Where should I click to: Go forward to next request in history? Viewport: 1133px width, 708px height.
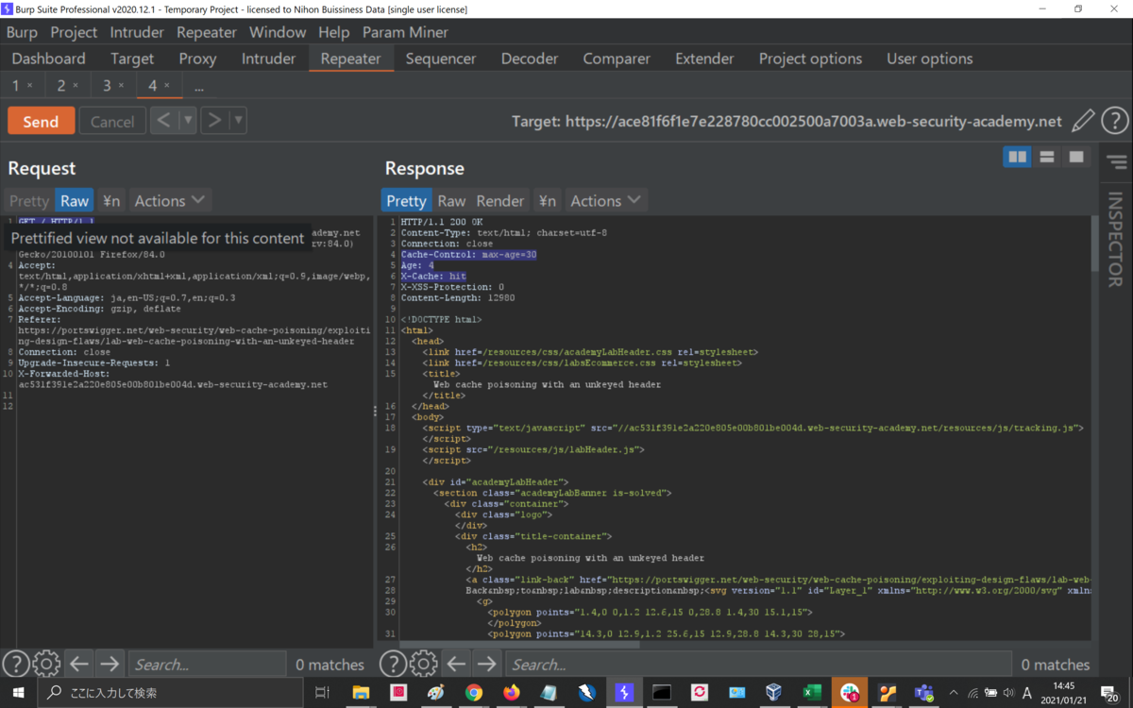coord(215,120)
